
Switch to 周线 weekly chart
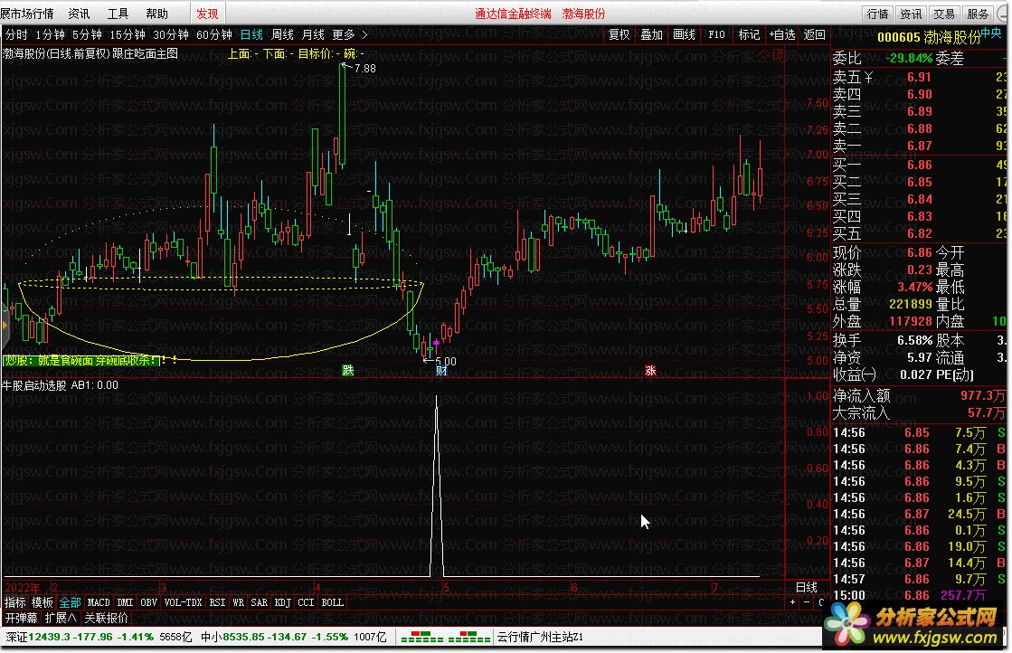(282, 35)
